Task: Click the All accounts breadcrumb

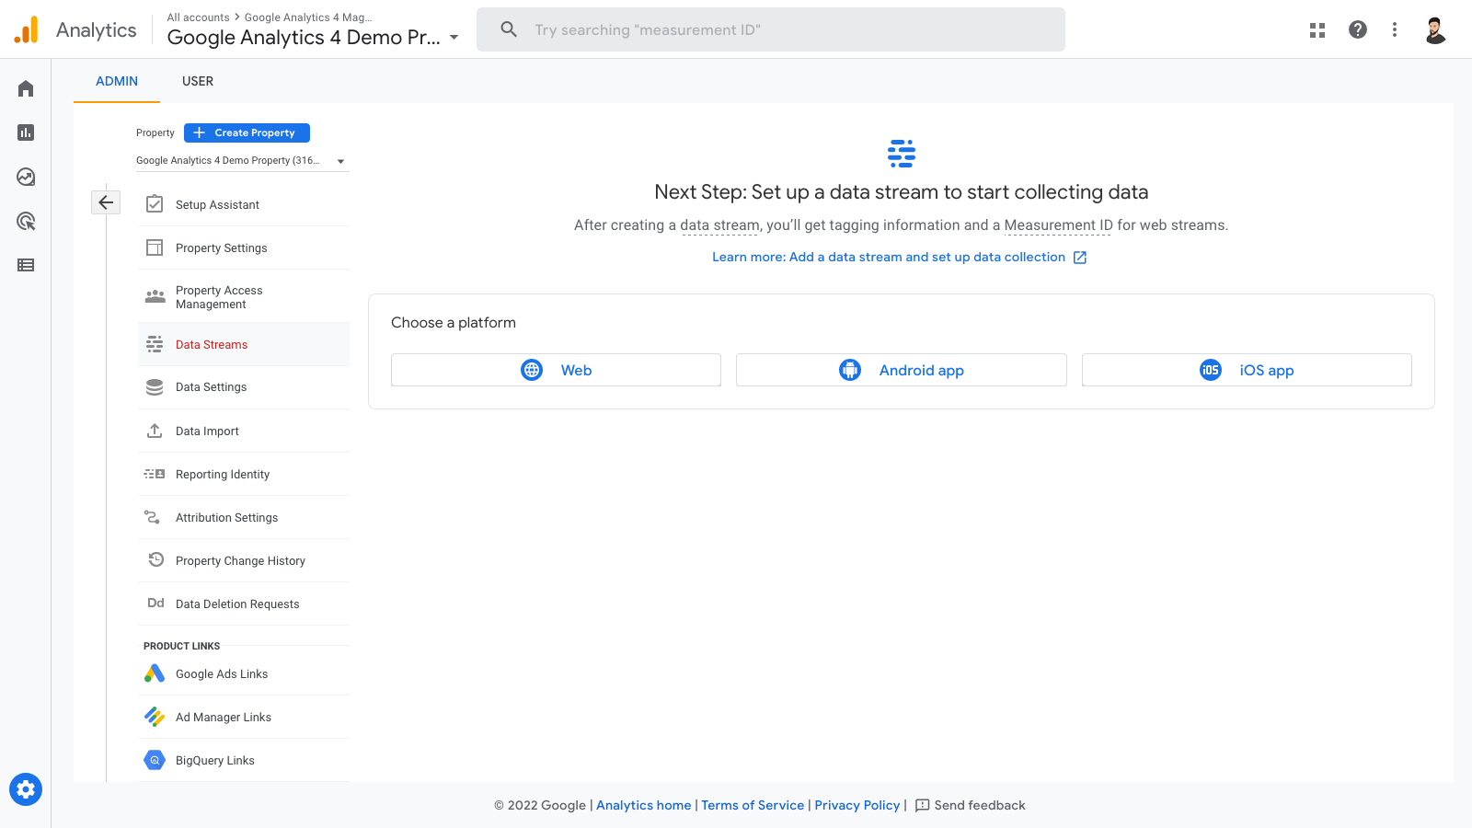Action: (198, 17)
